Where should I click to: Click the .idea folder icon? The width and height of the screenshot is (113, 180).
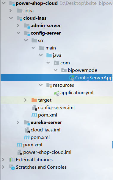(19, 11)
